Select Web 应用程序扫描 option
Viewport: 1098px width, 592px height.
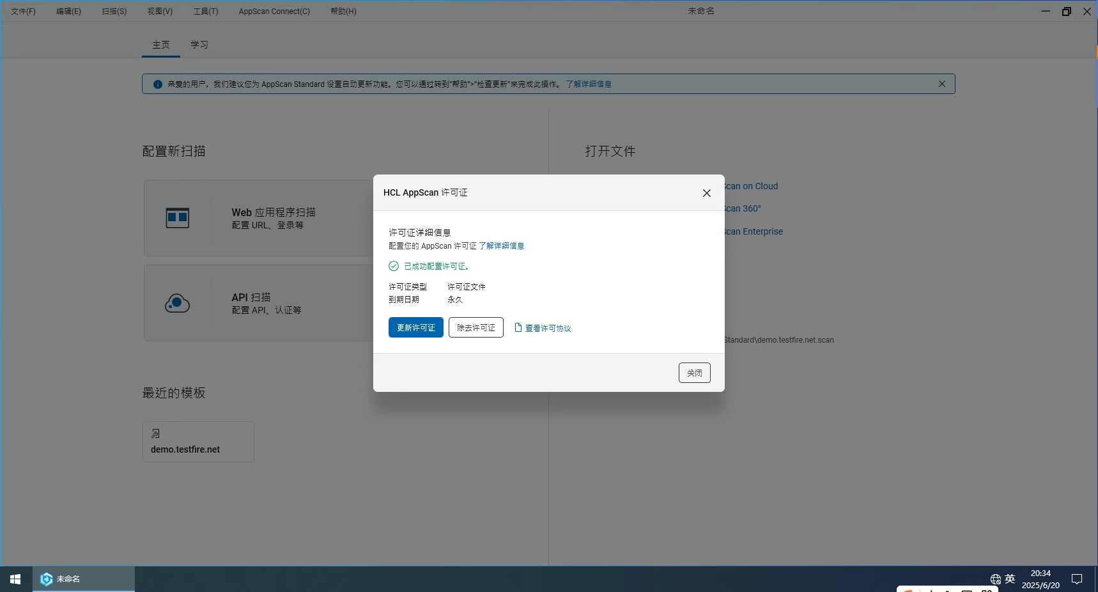coord(259,218)
